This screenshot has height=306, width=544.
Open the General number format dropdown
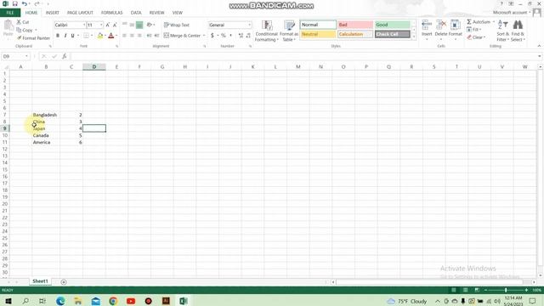[x=249, y=25]
